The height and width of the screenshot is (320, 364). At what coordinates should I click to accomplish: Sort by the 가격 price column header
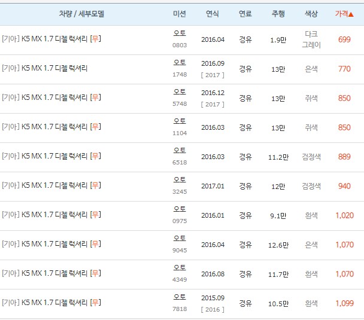click(344, 14)
